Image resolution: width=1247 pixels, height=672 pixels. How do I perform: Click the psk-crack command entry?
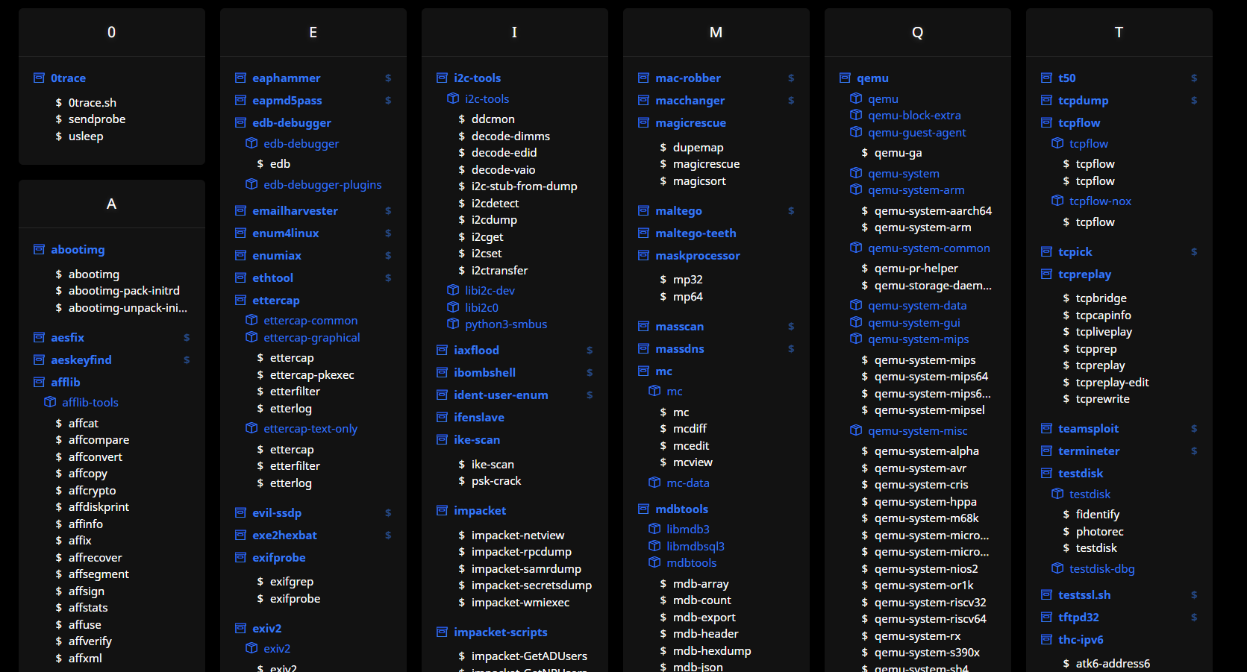click(x=496, y=480)
